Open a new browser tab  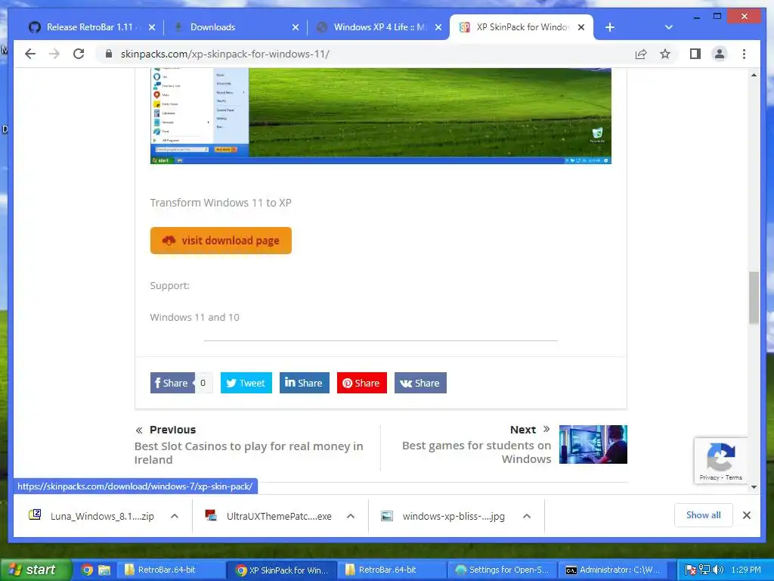[610, 27]
